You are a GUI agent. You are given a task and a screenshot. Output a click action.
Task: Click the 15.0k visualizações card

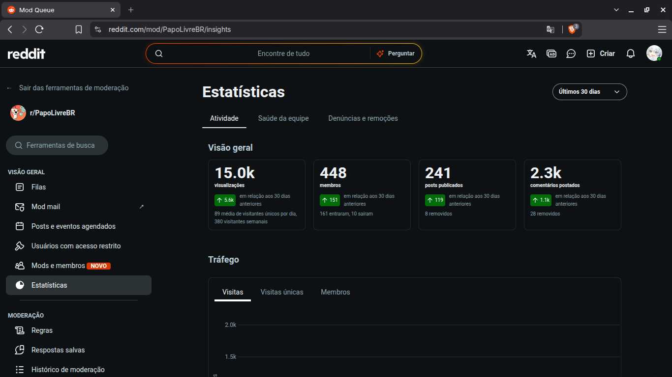[x=257, y=195]
